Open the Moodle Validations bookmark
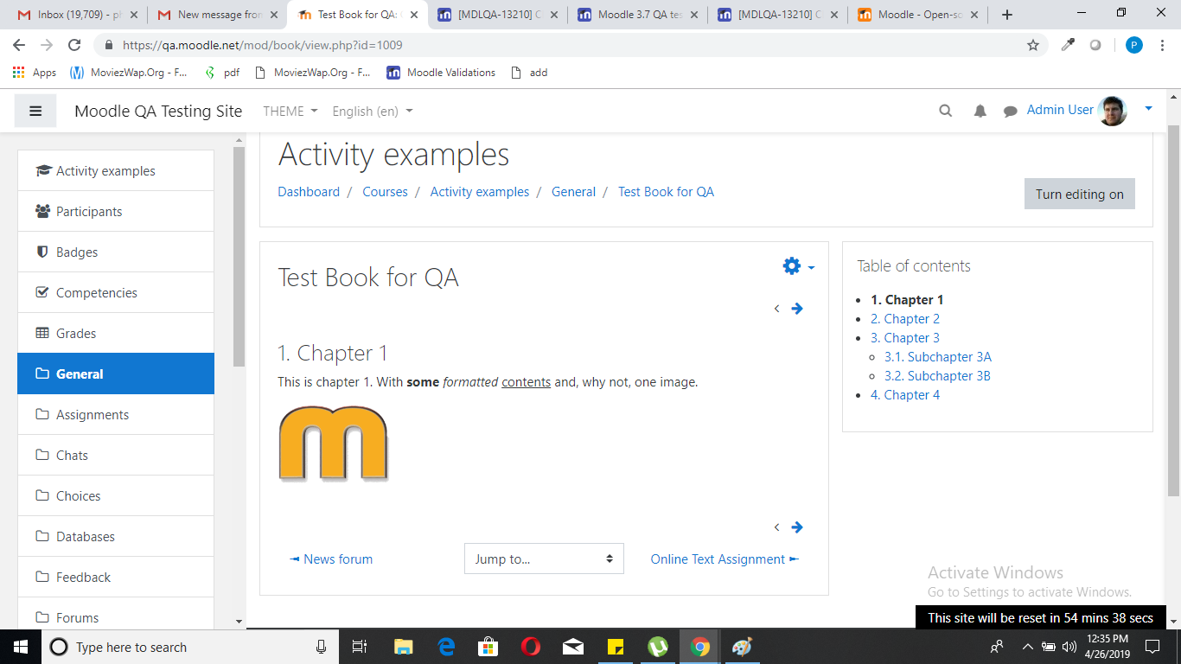 pos(441,73)
